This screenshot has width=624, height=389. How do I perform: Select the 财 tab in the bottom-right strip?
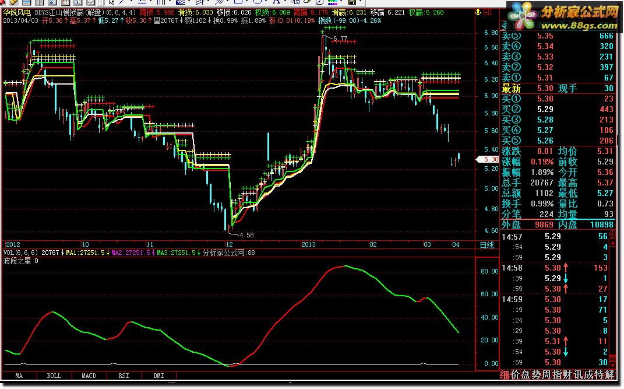[567, 374]
